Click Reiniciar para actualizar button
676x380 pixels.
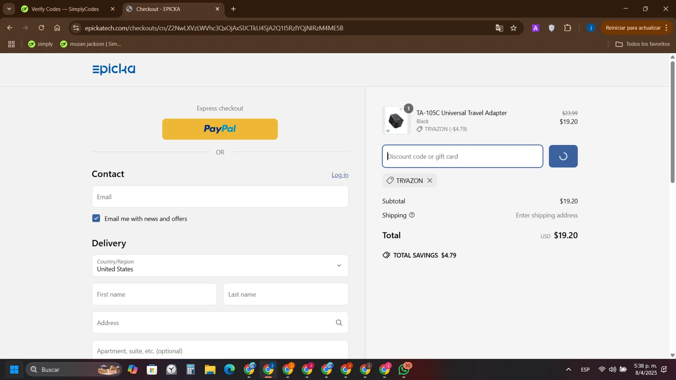tap(633, 28)
